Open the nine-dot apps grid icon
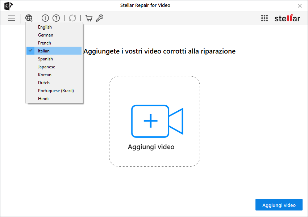This screenshot has width=308, height=217. tap(265, 18)
